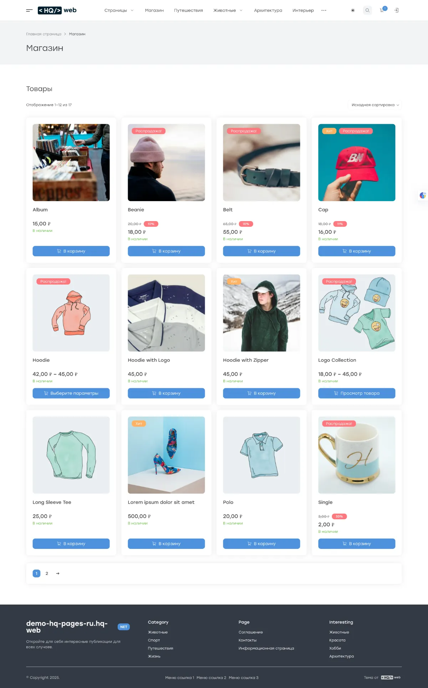The width and height of the screenshot is (428, 688).
Task: Expand the Страницы dropdown menu
Action: coord(119,10)
